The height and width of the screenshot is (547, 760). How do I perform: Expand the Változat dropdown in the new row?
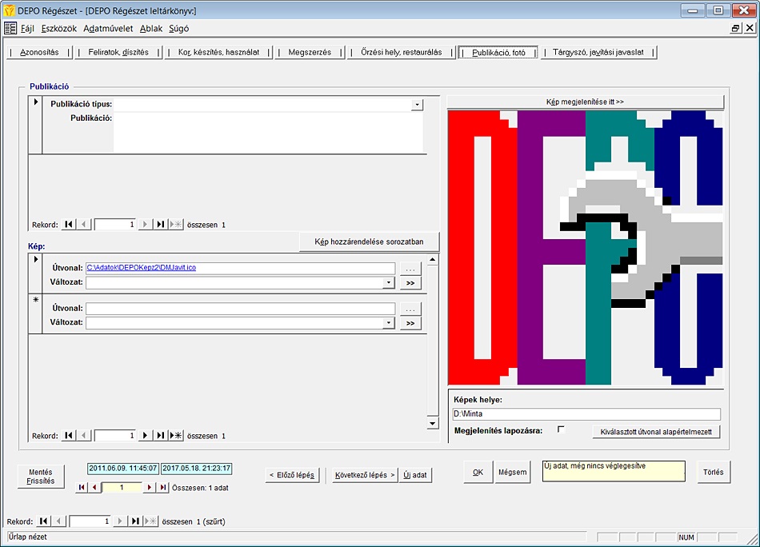point(389,323)
